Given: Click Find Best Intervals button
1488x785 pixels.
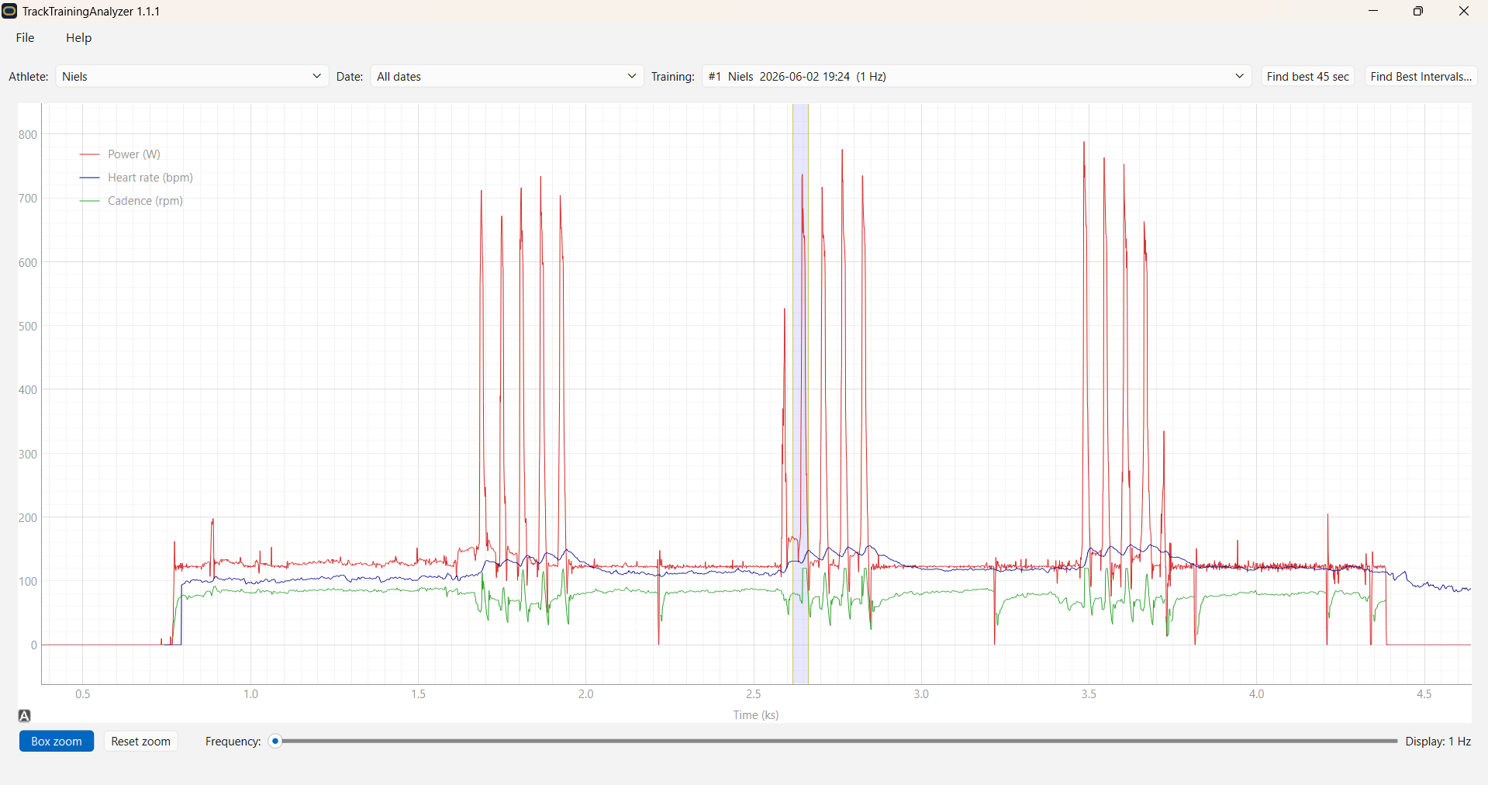Looking at the screenshot, I should (x=1421, y=76).
